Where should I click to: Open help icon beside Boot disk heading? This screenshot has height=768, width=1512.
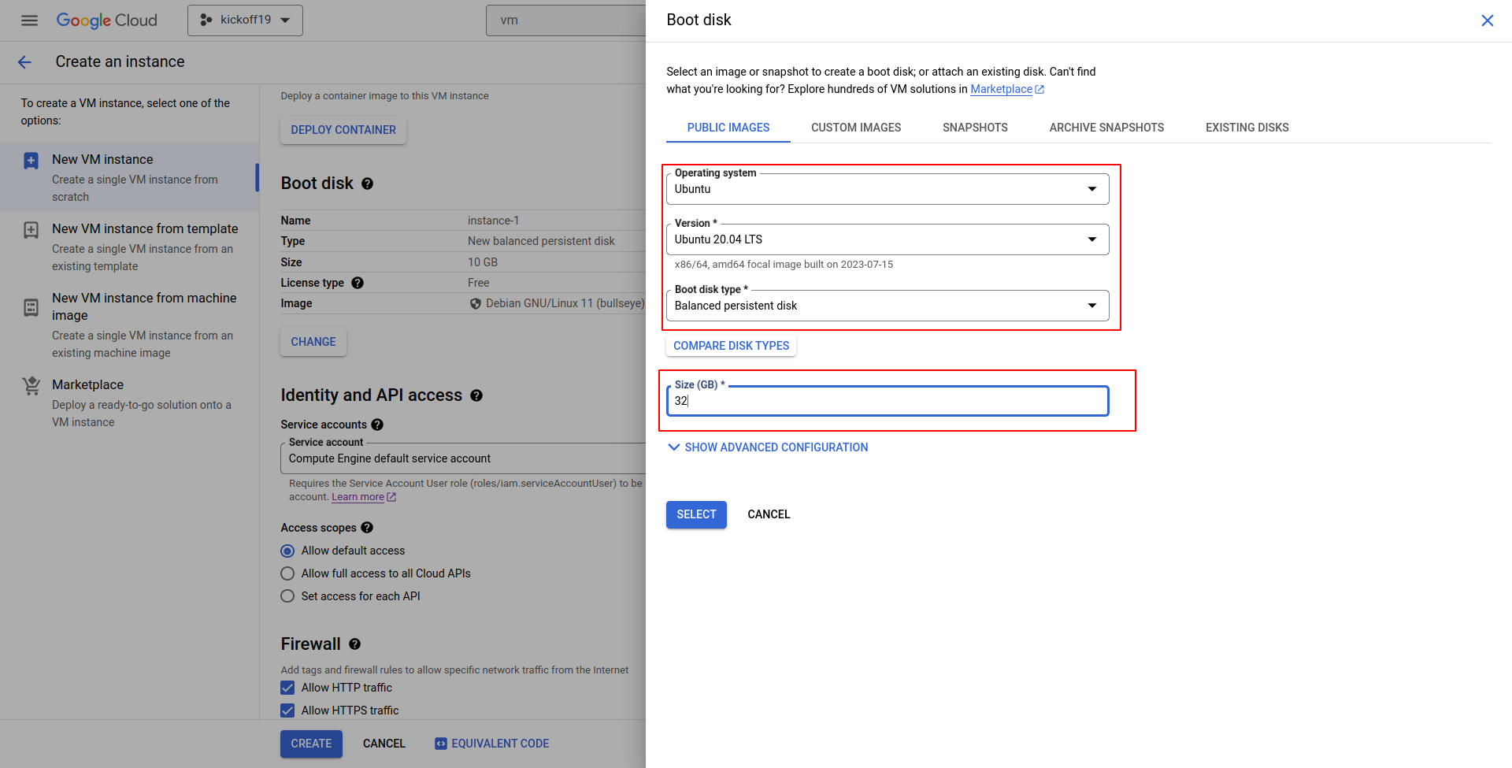(367, 184)
